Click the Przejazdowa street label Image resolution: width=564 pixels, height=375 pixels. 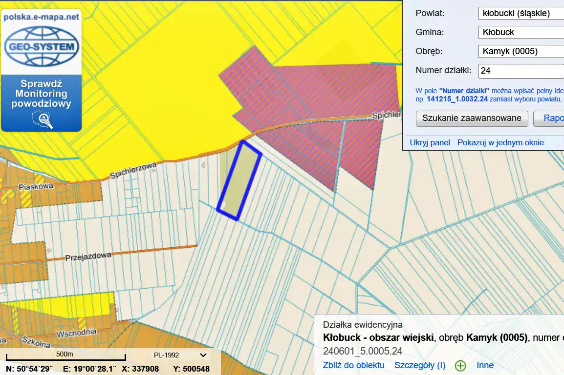tap(88, 256)
